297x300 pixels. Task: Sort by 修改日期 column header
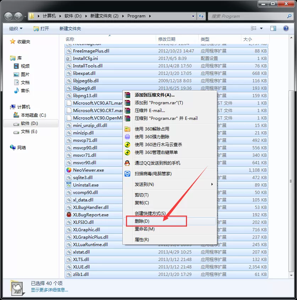(x=177, y=39)
